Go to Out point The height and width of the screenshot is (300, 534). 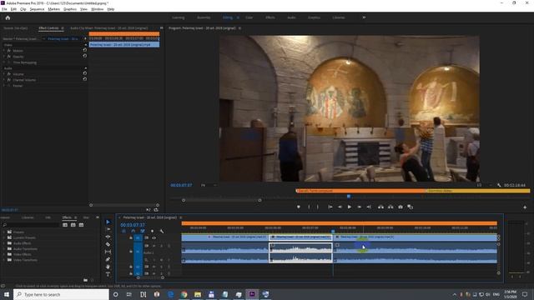click(x=369, y=207)
